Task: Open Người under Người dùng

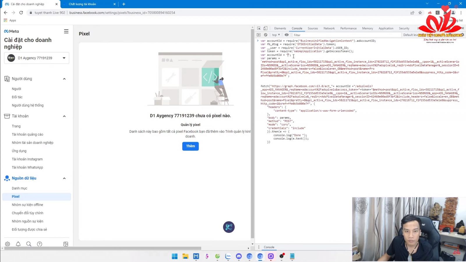Action: [17, 89]
